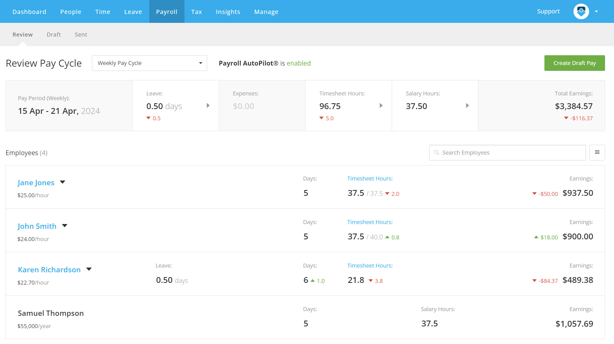This screenshot has width=614, height=344.
Task: Click the -$116.37 earnings change
Action: click(x=581, y=118)
